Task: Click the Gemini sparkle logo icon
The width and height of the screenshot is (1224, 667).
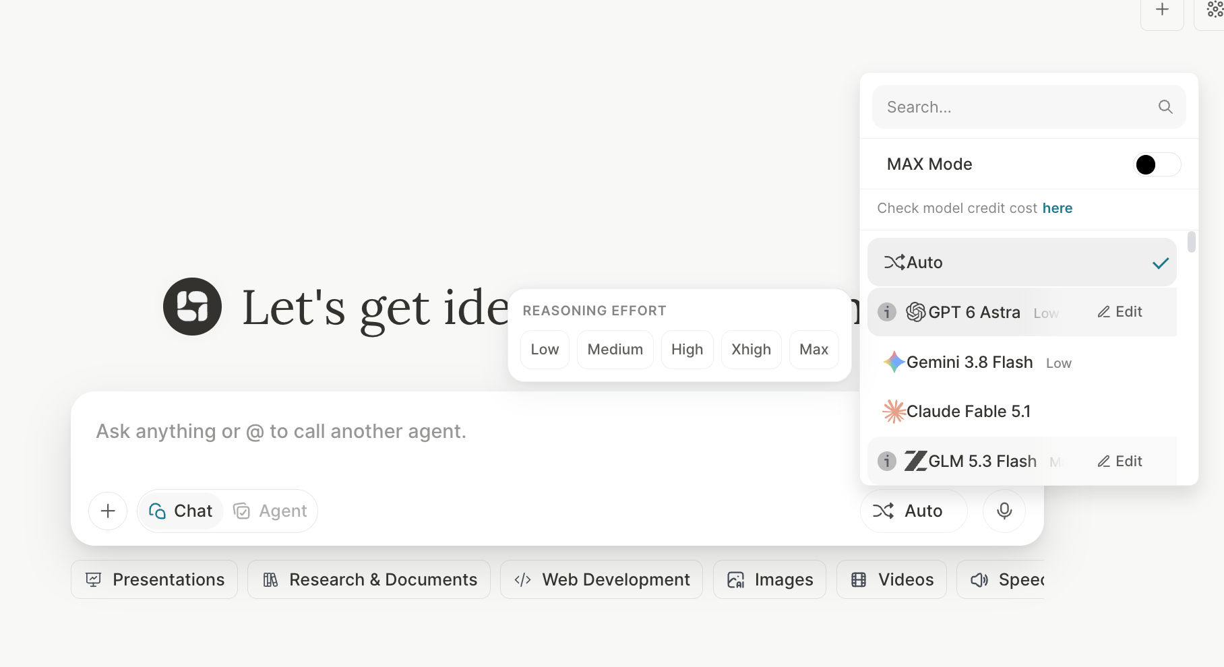Action: (894, 362)
